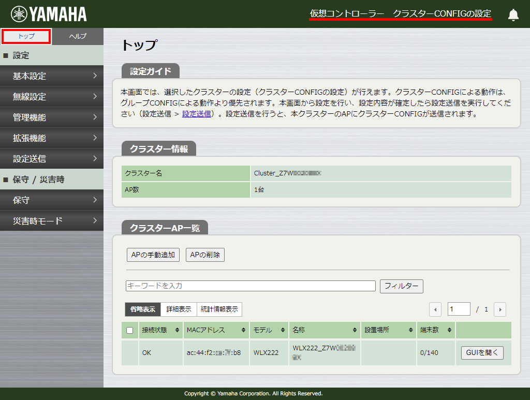
Task: Expand the 無線設定 menu
Action: point(52,97)
